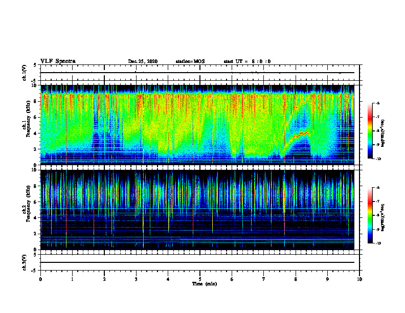This screenshot has height=313, width=405.
Task: Click the time axis tick label "3"
Action: coord(136,279)
